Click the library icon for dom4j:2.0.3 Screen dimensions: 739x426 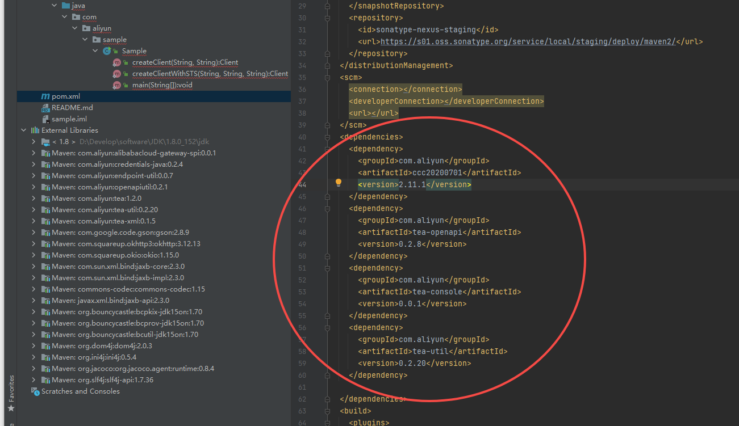(45, 346)
